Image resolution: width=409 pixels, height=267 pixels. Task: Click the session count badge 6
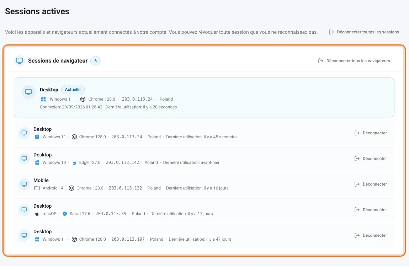click(x=95, y=61)
